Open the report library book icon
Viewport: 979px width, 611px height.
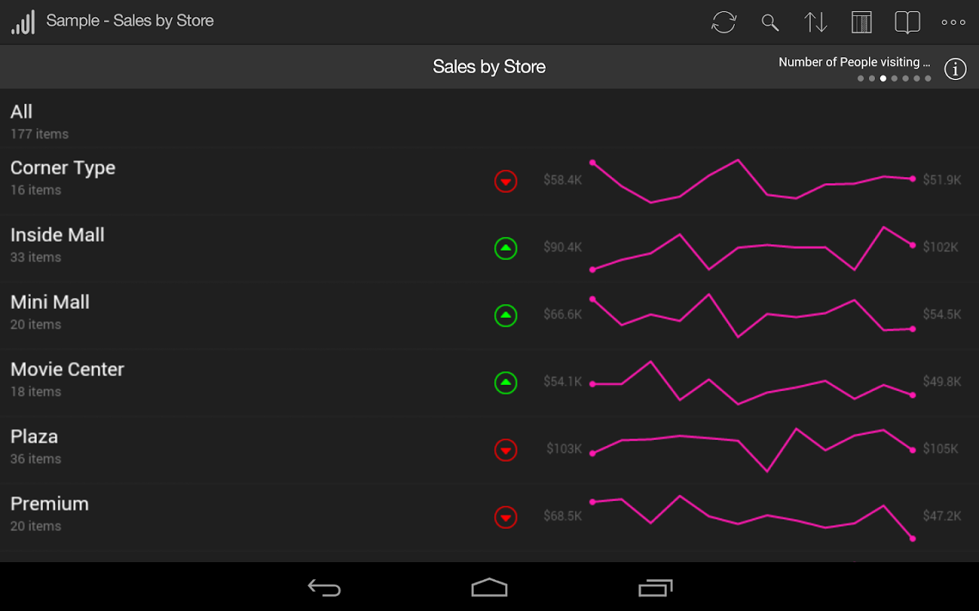pyautogui.click(x=907, y=22)
